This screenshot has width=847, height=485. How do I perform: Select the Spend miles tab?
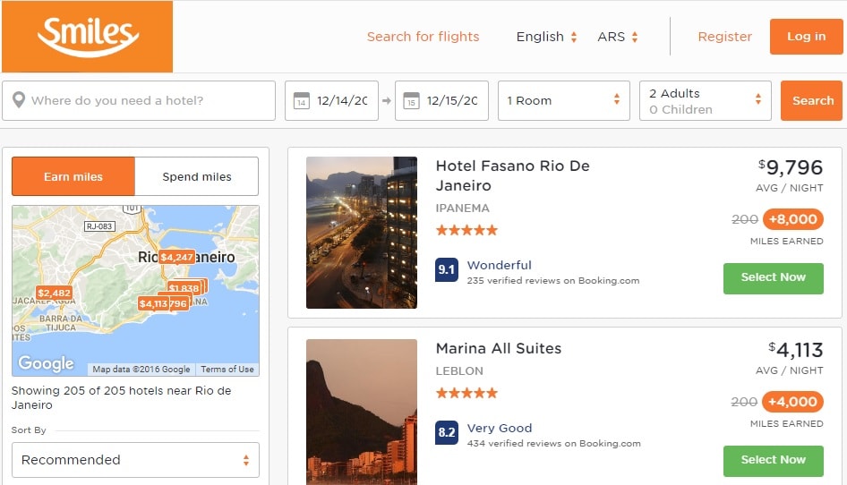pos(197,176)
